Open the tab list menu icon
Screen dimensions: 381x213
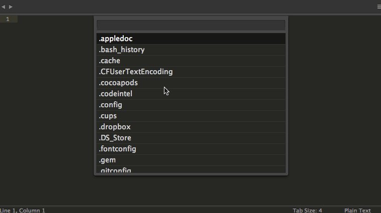tap(379, 7)
